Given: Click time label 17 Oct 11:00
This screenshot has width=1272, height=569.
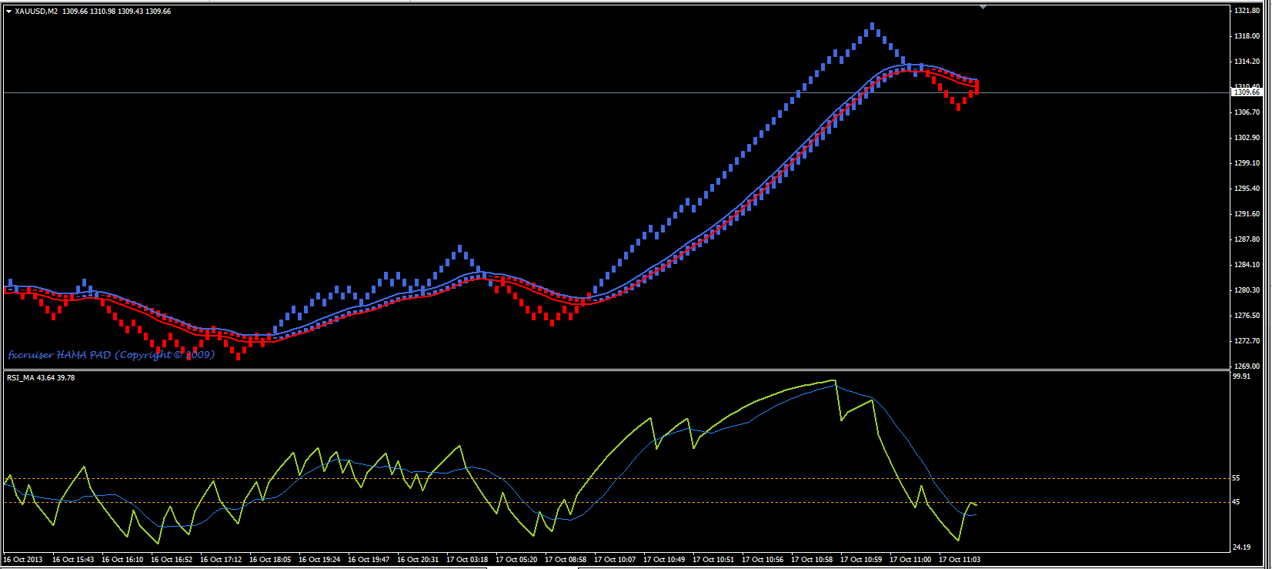Looking at the screenshot, I should (x=910, y=560).
